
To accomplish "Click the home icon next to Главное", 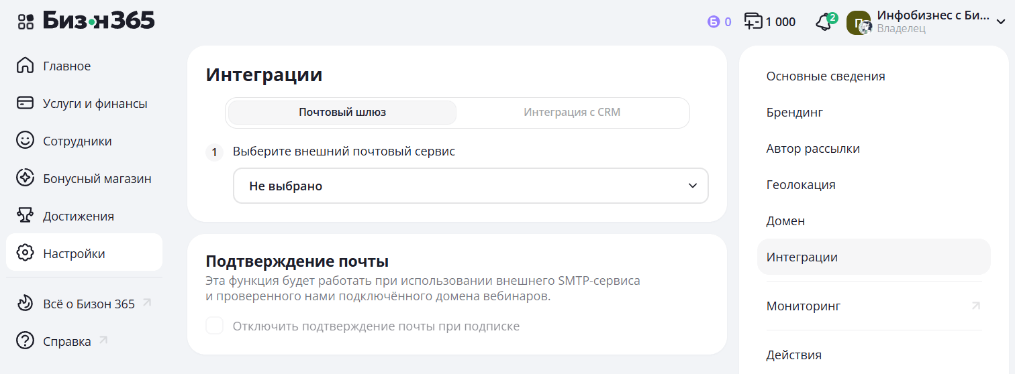I will [x=25, y=66].
